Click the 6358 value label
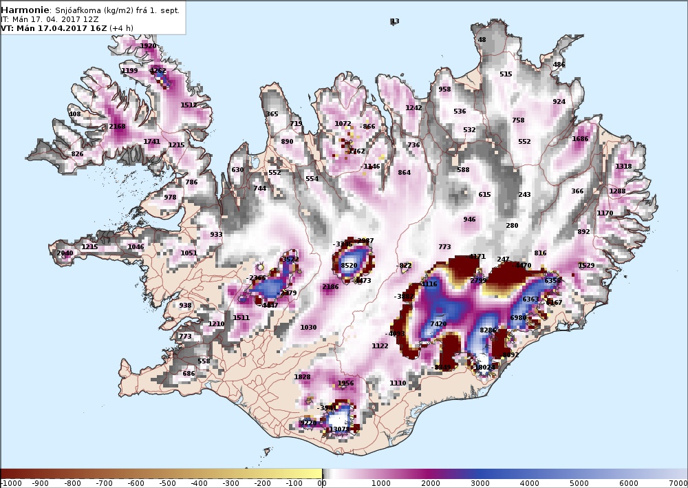Viewport: 688px width, 488px height. 552,280
